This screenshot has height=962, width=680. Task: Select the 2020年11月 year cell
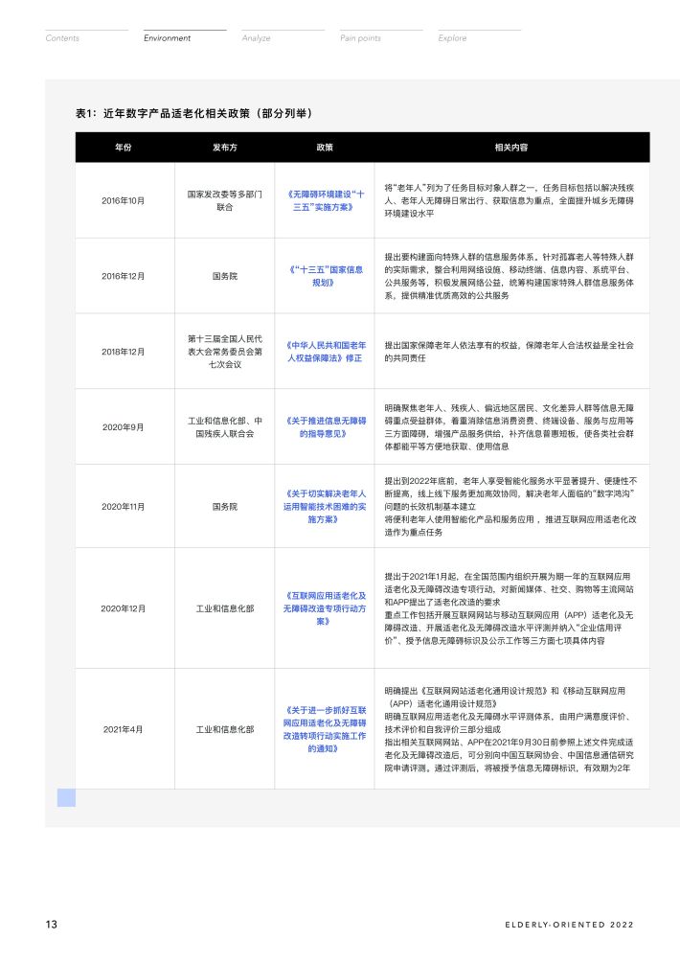(x=124, y=506)
